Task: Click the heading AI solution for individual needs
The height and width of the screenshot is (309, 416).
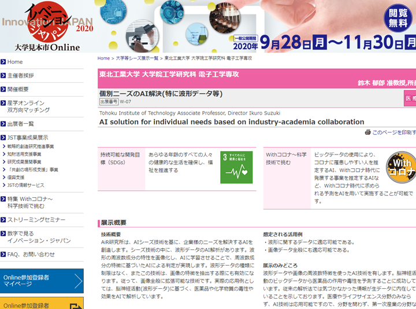Action: [x=232, y=122]
